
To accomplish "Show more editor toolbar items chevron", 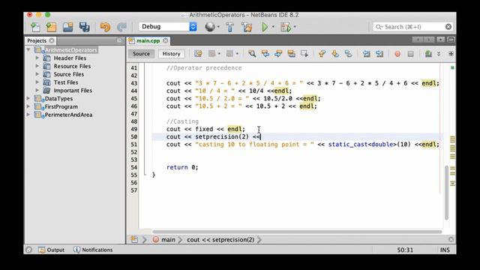I will (439, 54).
